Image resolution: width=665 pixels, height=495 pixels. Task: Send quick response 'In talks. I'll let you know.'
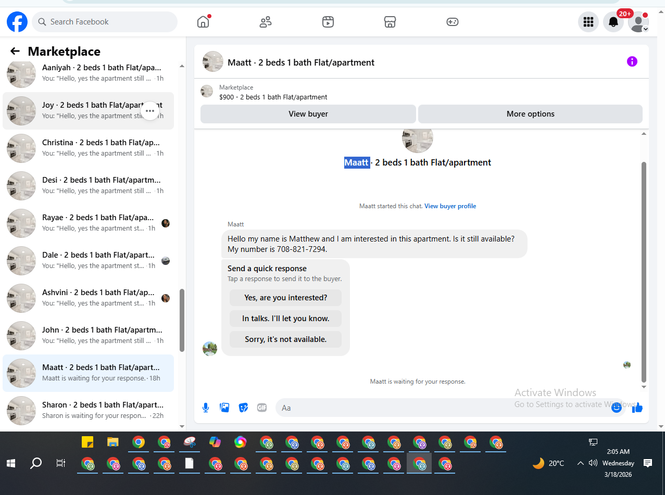pos(285,319)
